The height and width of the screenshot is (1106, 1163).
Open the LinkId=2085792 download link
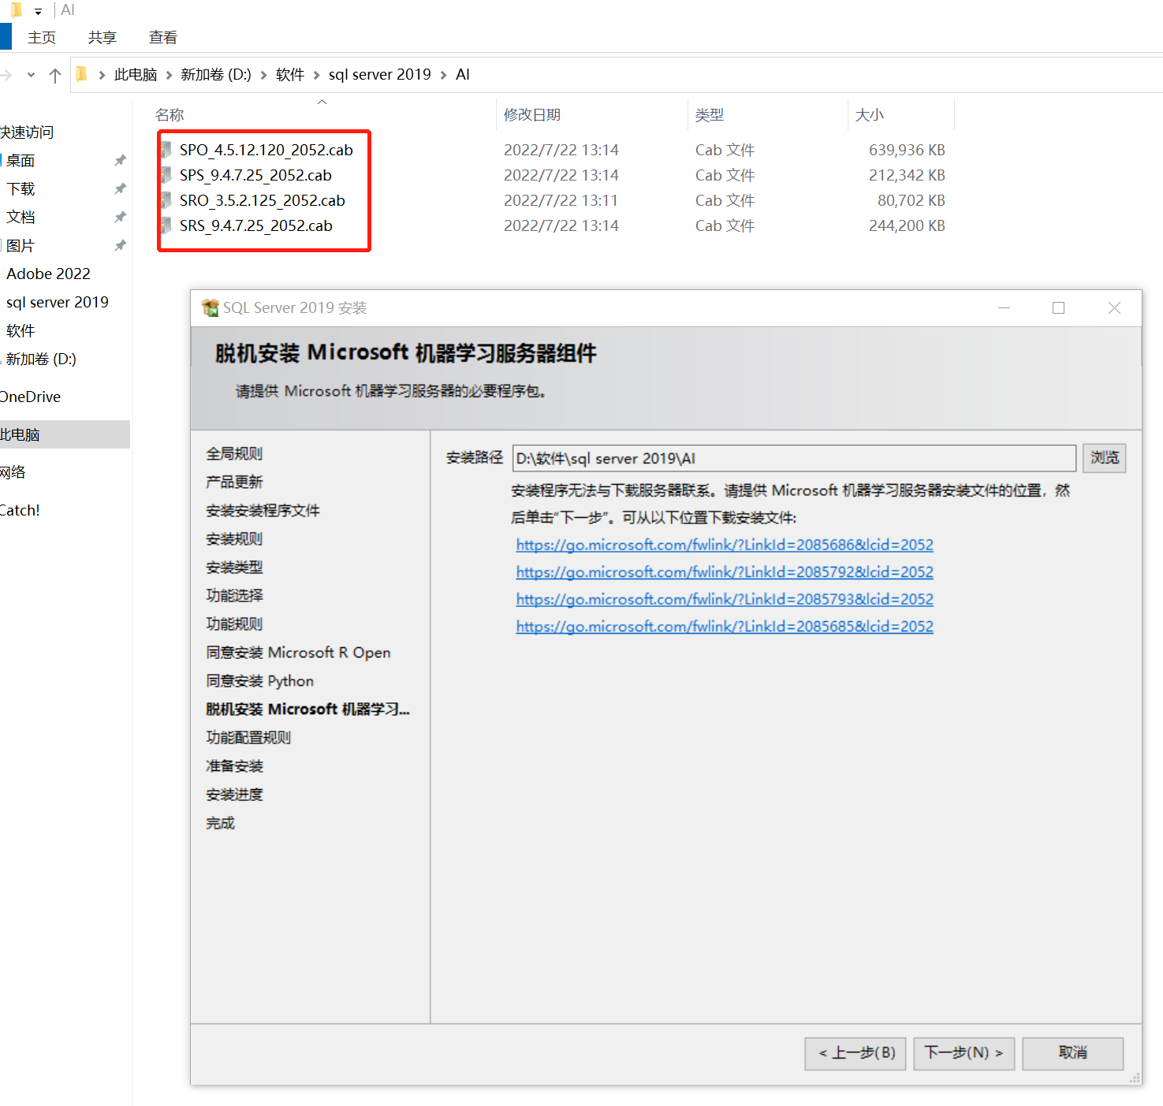(x=725, y=572)
